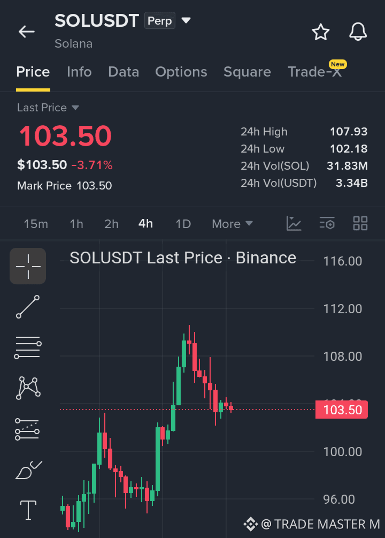Screen dimensions: 385x538
Task: Select the 2h timeframe
Action: [111, 224]
